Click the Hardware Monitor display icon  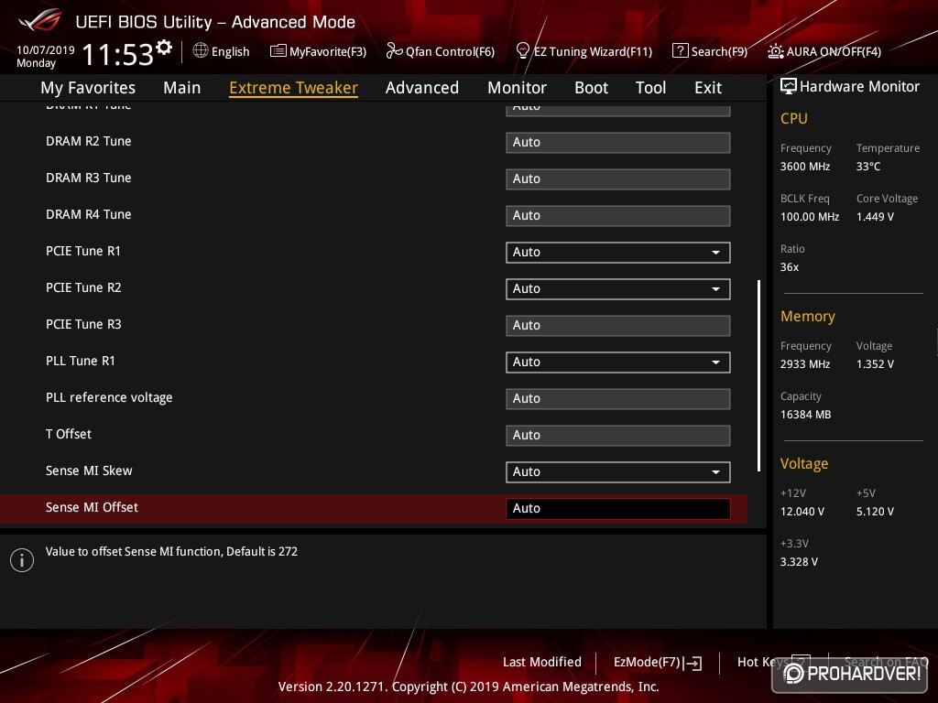tap(789, 86)
